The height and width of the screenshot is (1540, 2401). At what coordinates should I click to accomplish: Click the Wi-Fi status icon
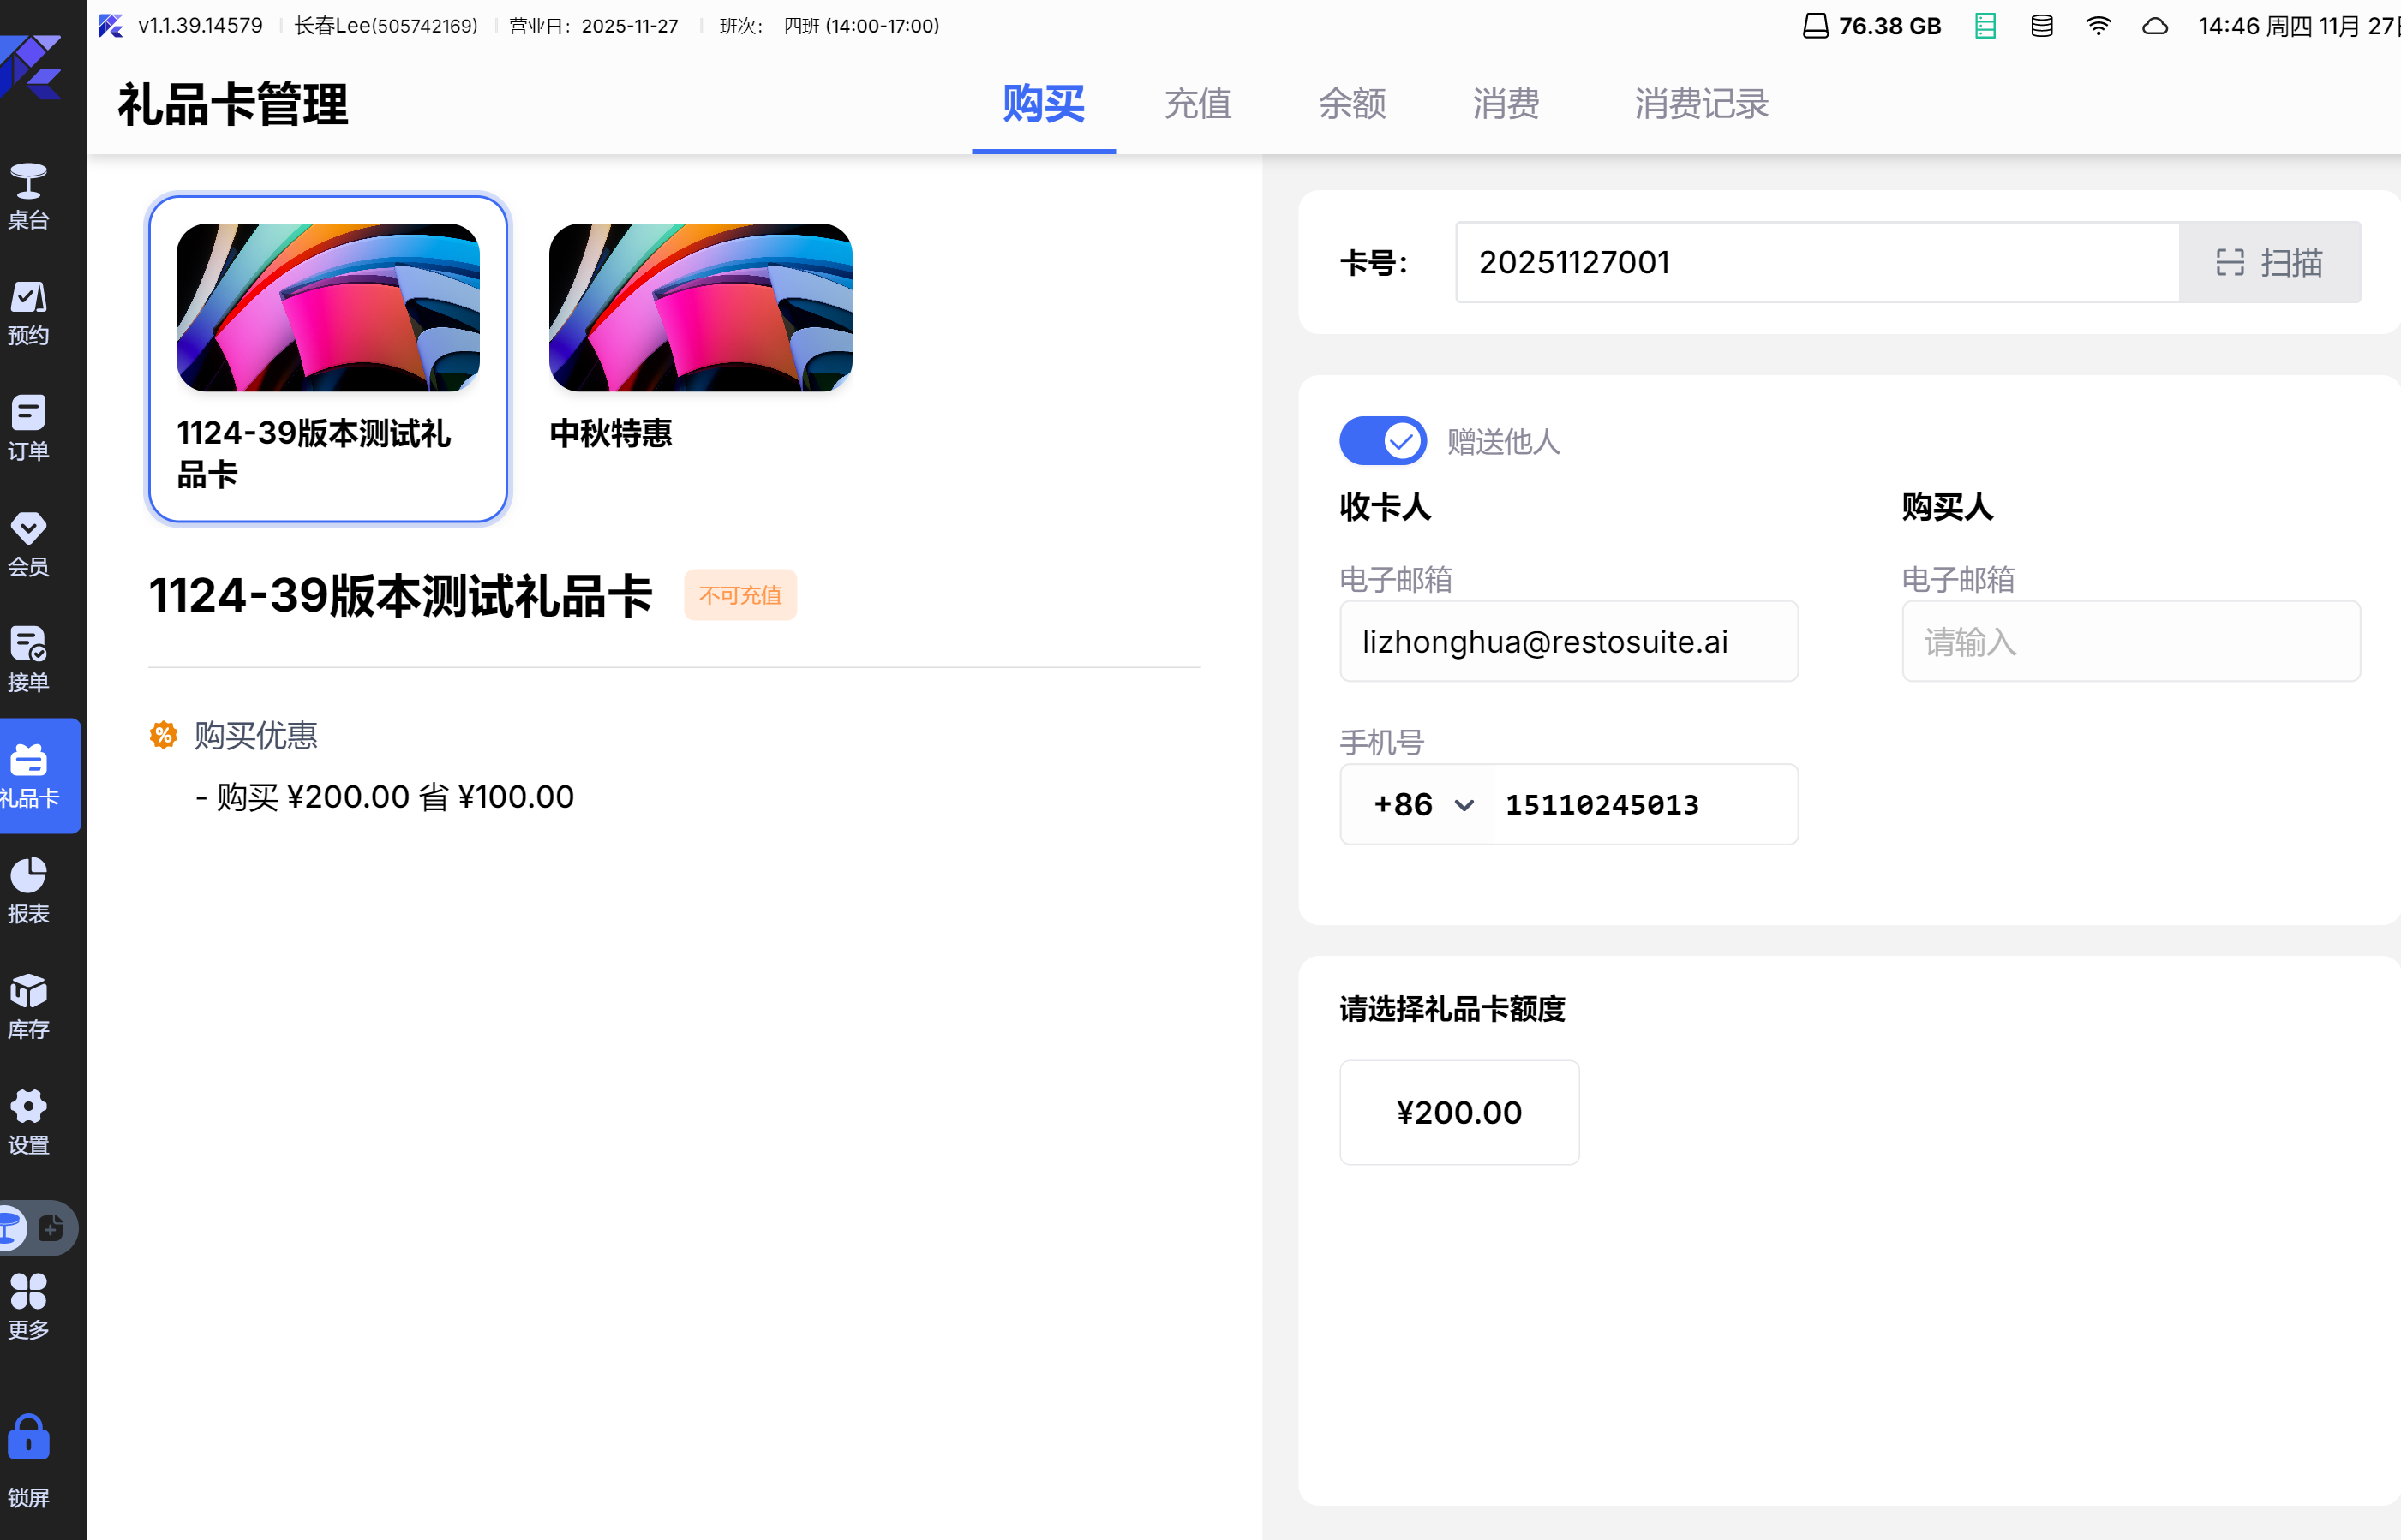2098,26
